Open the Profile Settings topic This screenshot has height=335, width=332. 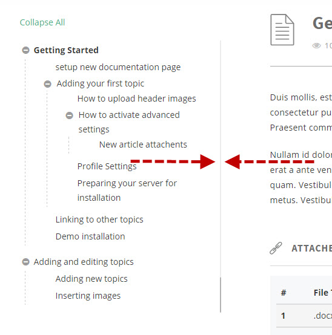107,166
